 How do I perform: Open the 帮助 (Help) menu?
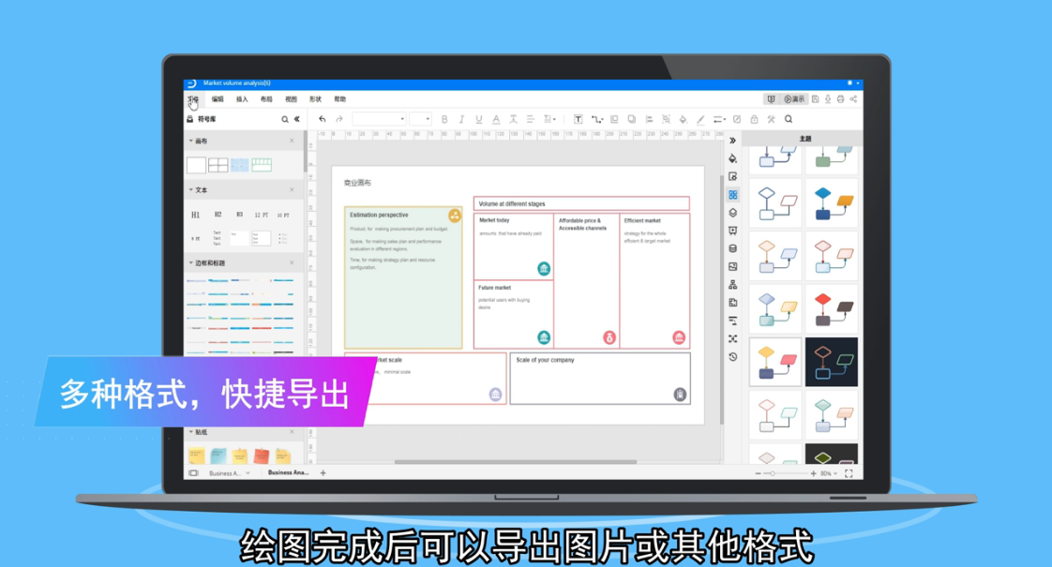point(340,99)
